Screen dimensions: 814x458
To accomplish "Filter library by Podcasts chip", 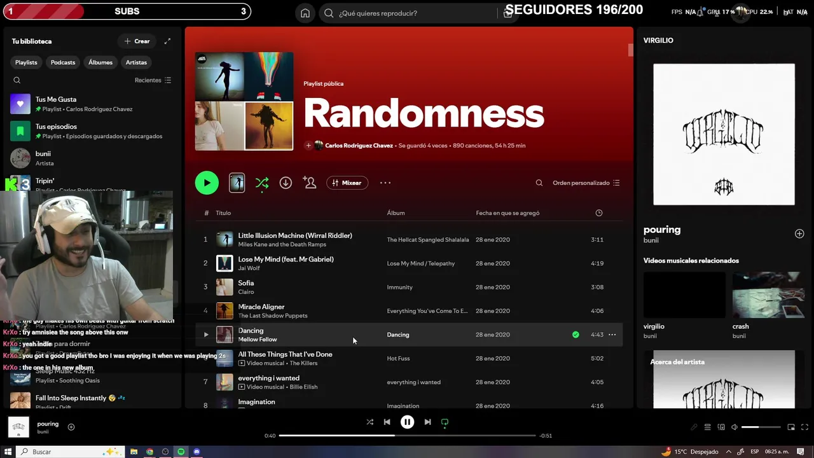I will coord(63,62).
